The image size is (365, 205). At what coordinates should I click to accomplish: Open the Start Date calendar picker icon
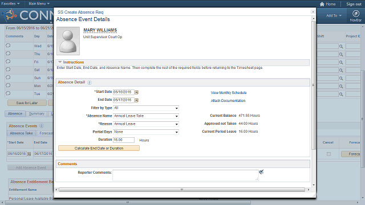pyautogui.click(x=137, y=92)
